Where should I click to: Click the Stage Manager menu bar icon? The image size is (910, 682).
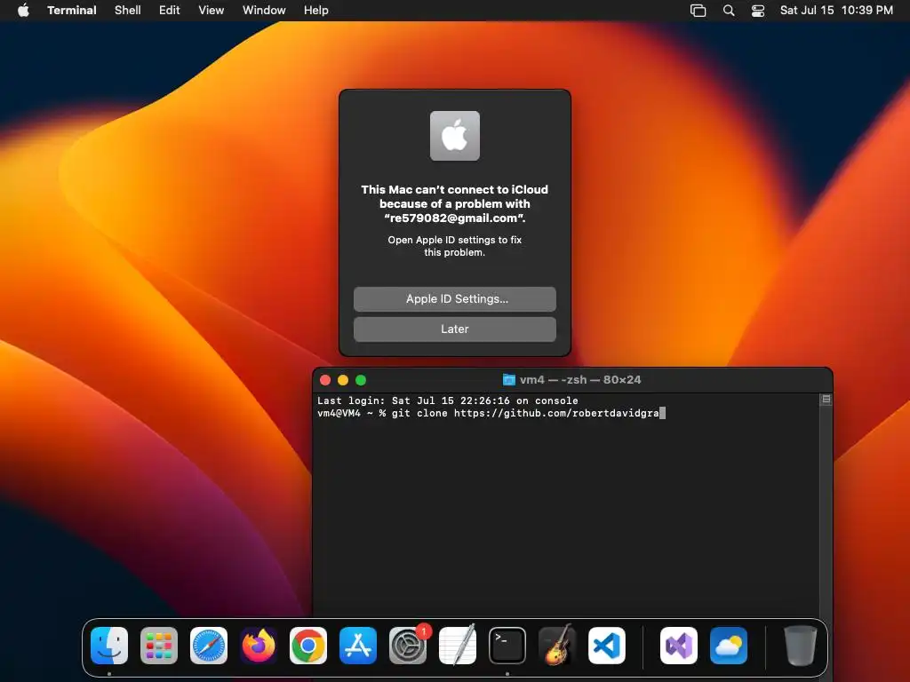(698, 11)
